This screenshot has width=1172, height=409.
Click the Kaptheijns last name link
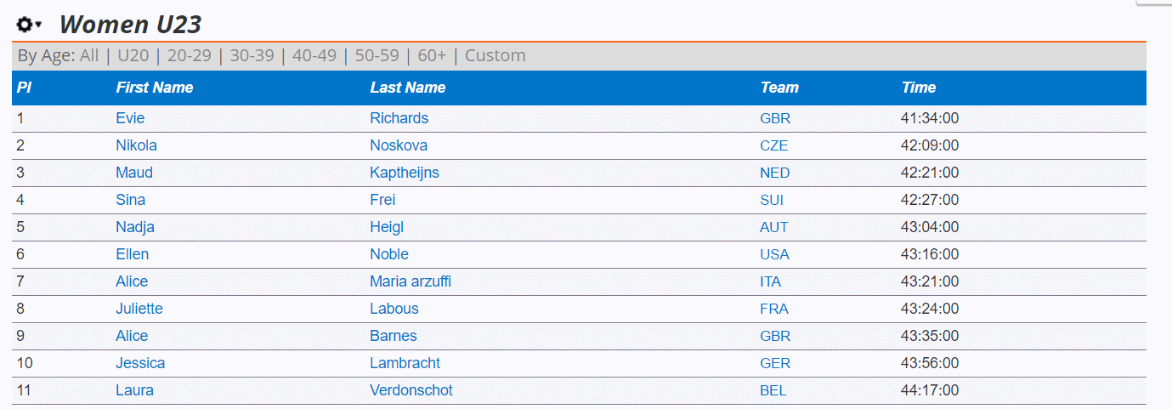[x=405, y=173]
